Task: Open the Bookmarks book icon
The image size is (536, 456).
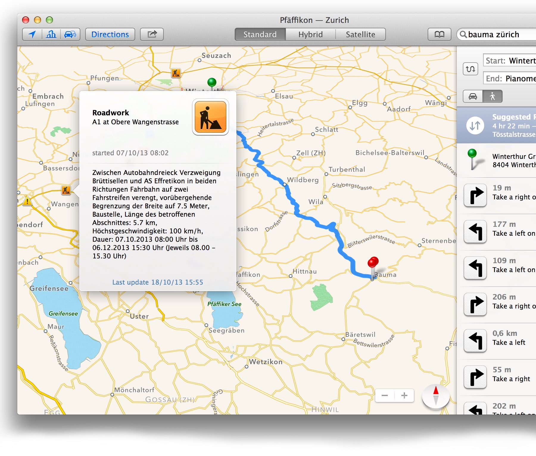Action: click(439, 35)
